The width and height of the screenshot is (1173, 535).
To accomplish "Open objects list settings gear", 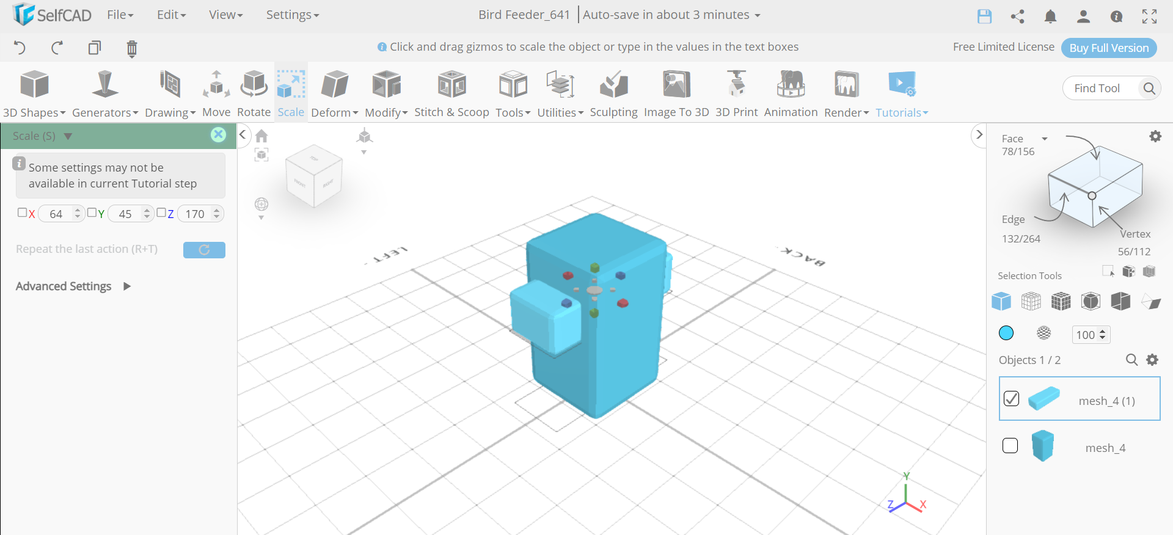I will pyautogui.click(x=1152, y=360).
